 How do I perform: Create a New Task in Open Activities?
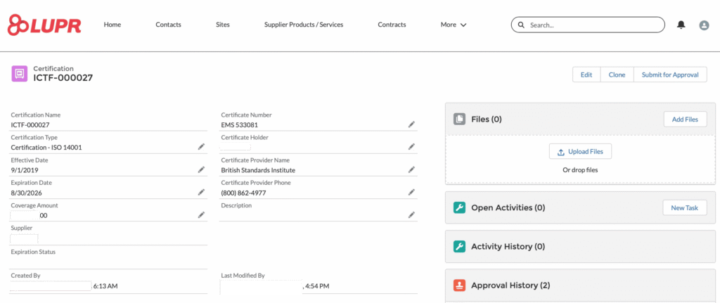pyautogui.click(x=684, y=207)
